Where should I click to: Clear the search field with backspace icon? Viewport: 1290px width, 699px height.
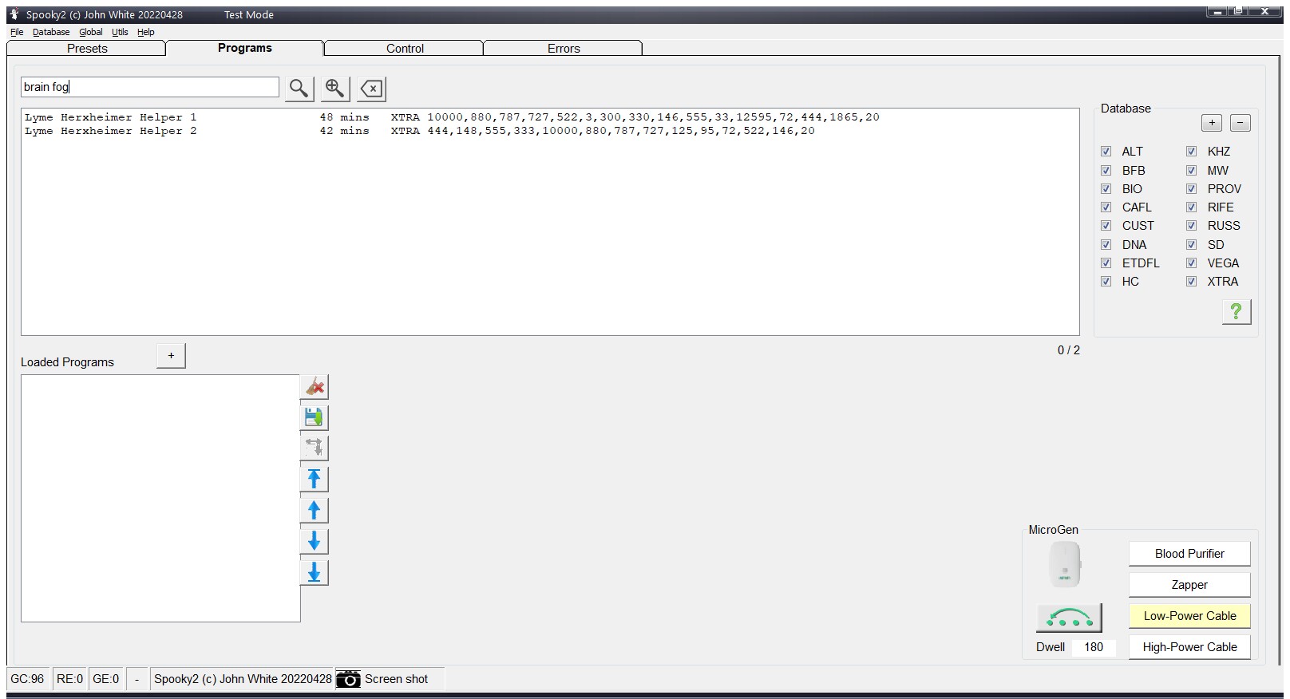372,89
